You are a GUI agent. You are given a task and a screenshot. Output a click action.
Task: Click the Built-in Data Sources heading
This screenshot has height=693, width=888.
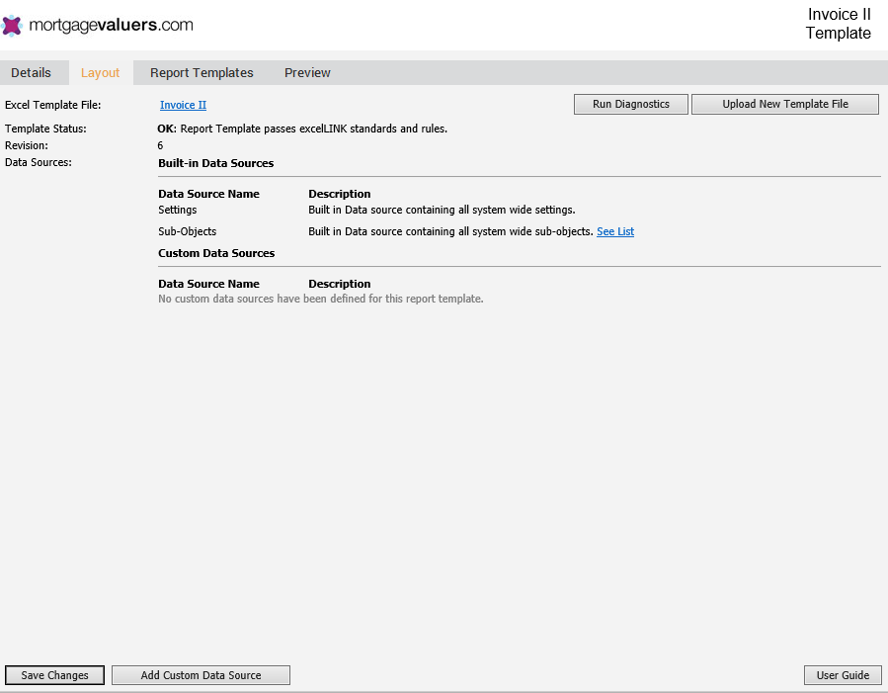coord(215,163)
